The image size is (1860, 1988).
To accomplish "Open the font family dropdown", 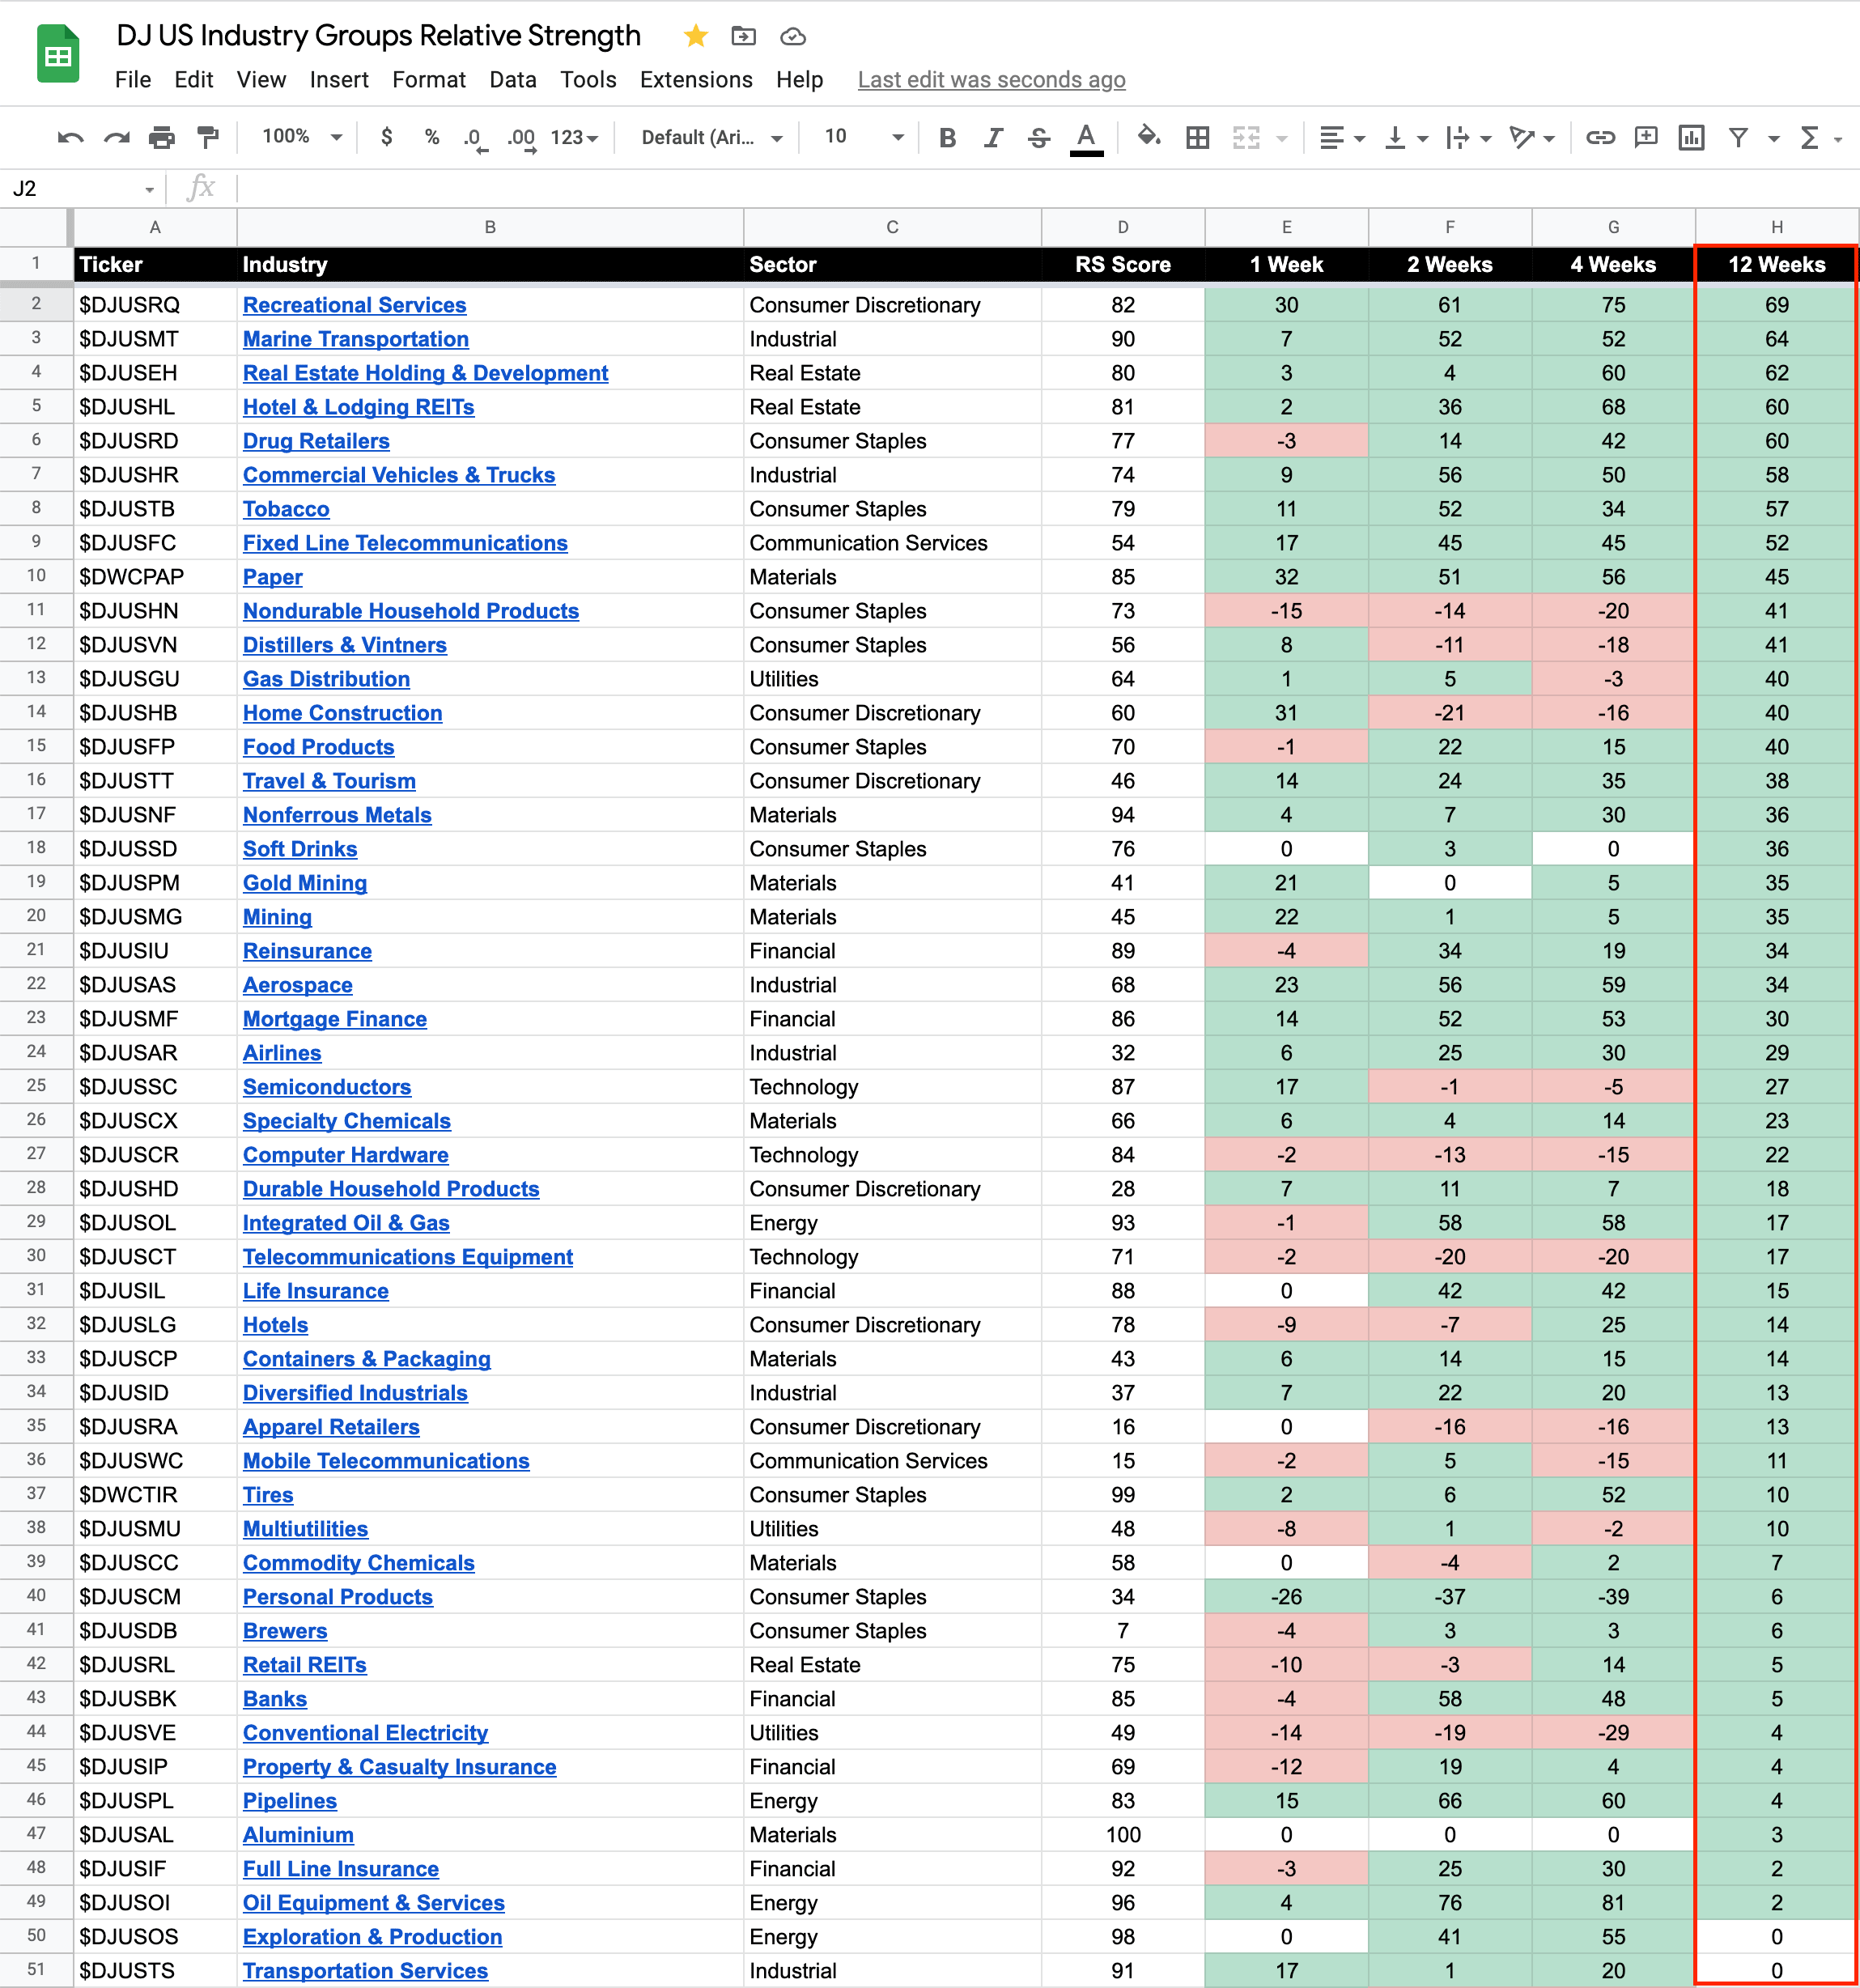I will pos(711,137).
